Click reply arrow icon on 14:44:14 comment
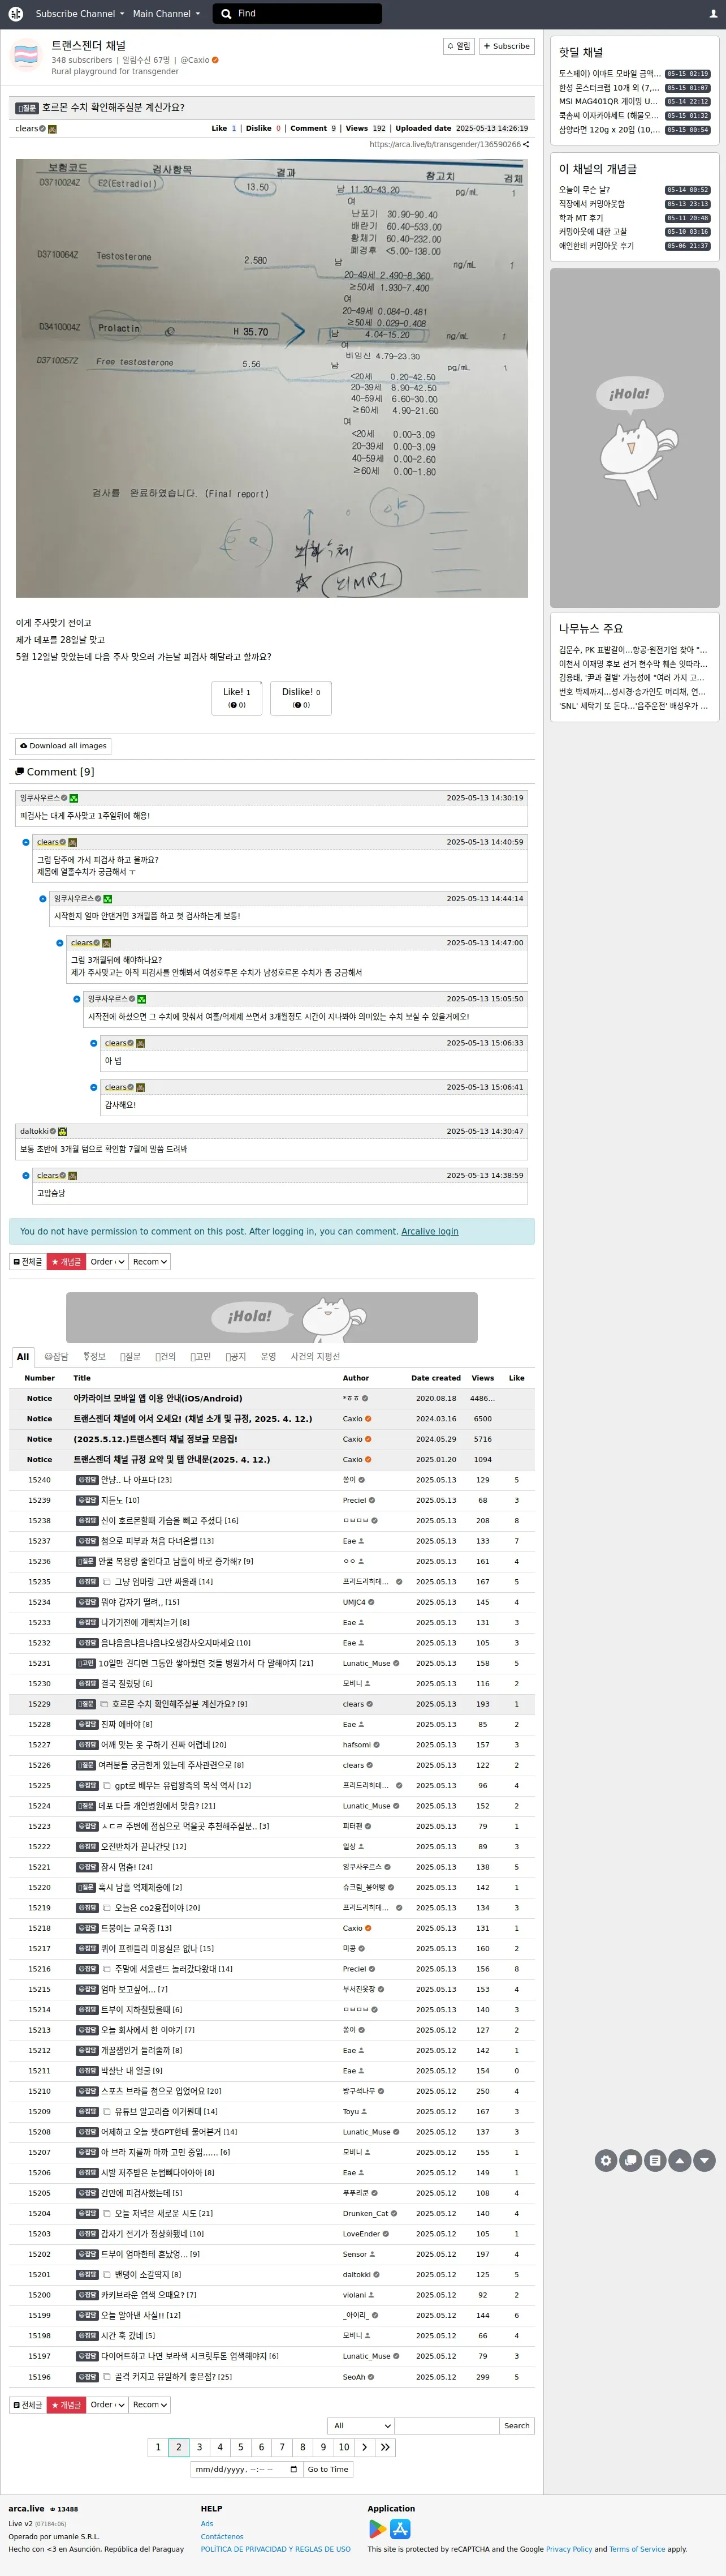The image size is (726, 2576). (43, 898)
